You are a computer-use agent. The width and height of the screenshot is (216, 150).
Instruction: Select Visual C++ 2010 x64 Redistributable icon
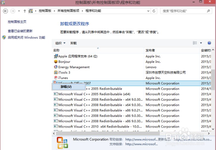(x=56, y=126)
